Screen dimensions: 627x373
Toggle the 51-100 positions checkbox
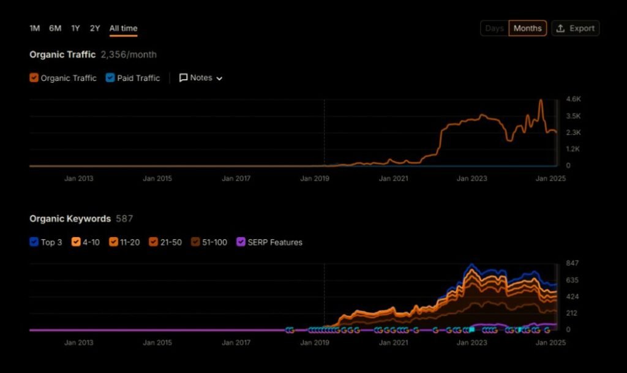pos(195,242)
